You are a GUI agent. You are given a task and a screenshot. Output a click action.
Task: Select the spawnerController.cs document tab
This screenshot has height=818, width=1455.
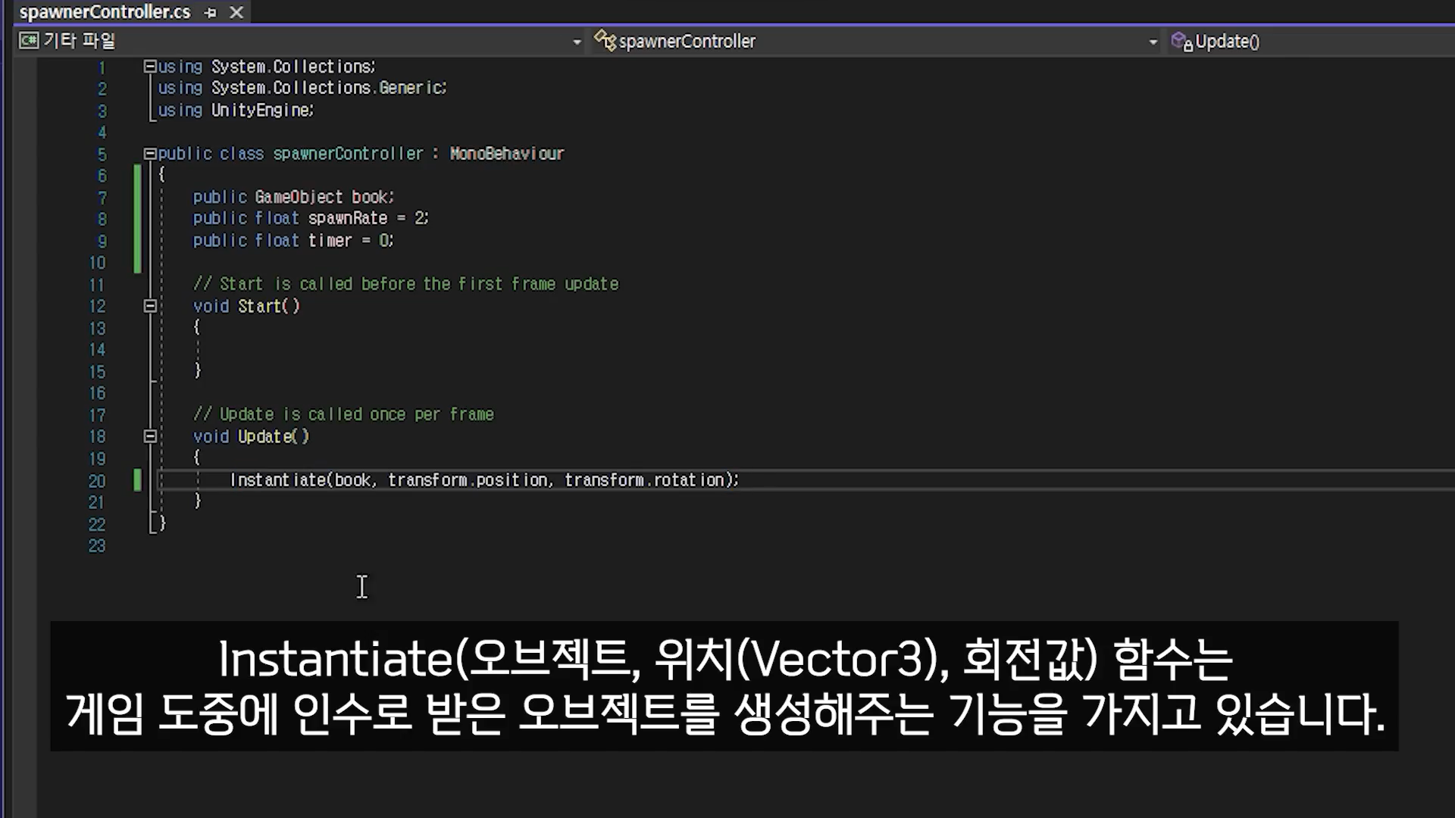pyautogui.click(x=105, y=12)
